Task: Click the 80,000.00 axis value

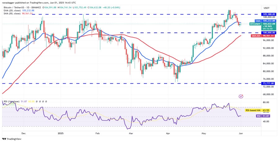Action: 268,71
